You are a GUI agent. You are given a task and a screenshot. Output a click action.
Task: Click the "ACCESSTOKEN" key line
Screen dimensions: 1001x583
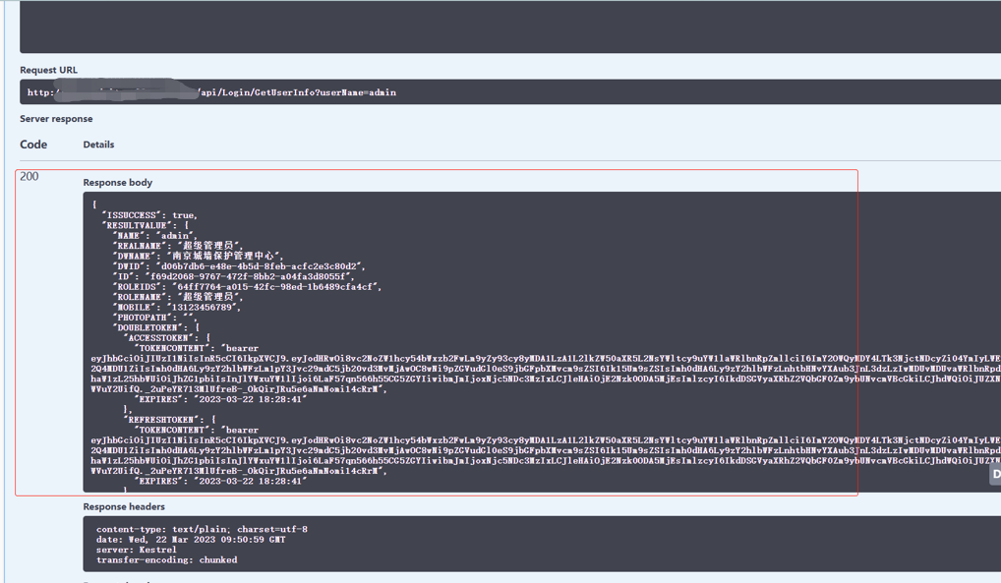coord(166,338)
